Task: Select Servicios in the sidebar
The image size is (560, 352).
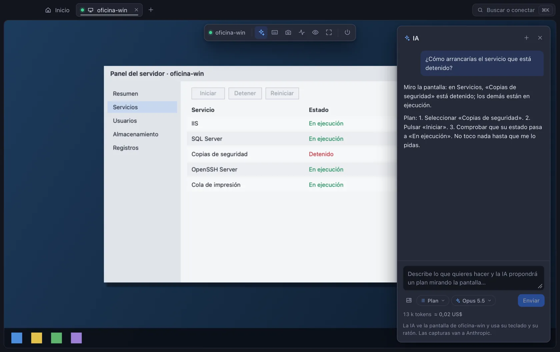Action: 142,107
